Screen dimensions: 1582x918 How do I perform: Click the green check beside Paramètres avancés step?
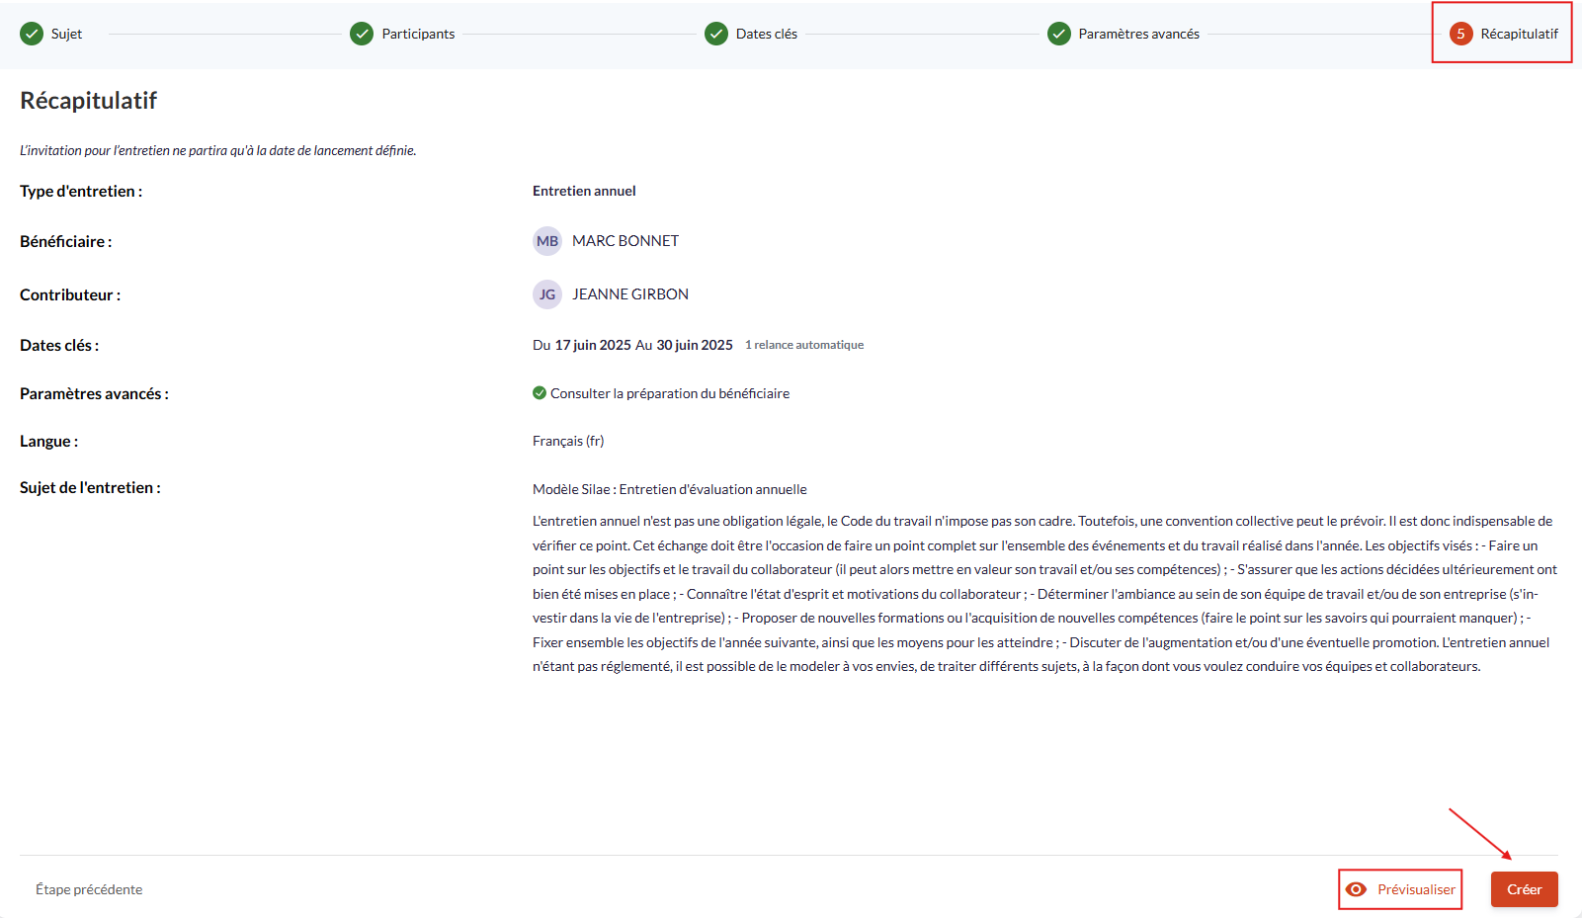point(1059,34)
